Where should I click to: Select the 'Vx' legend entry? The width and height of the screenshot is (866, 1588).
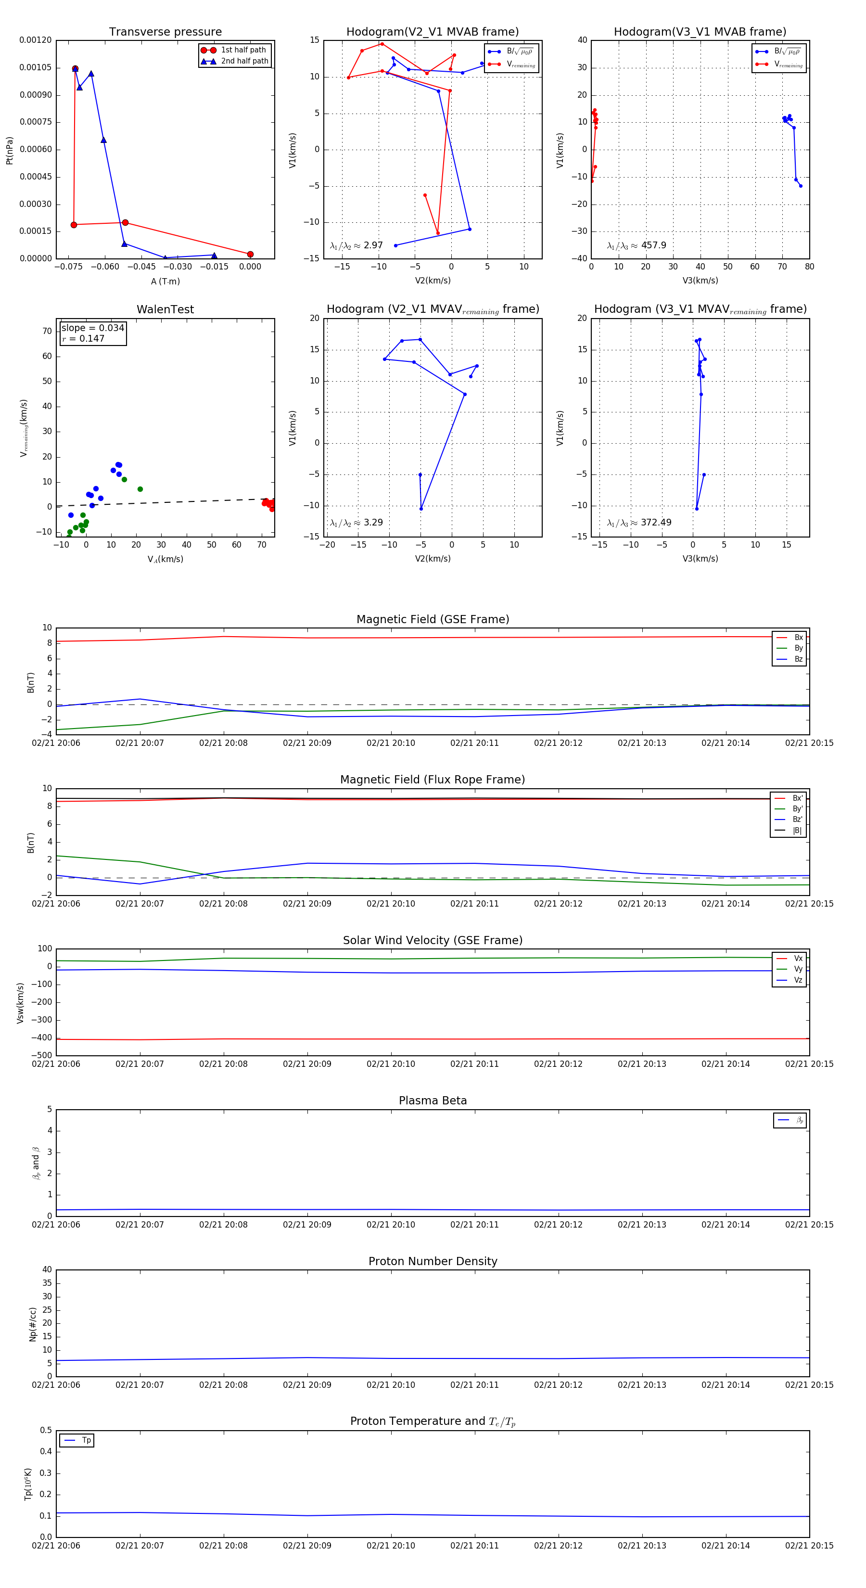[790, 959]
